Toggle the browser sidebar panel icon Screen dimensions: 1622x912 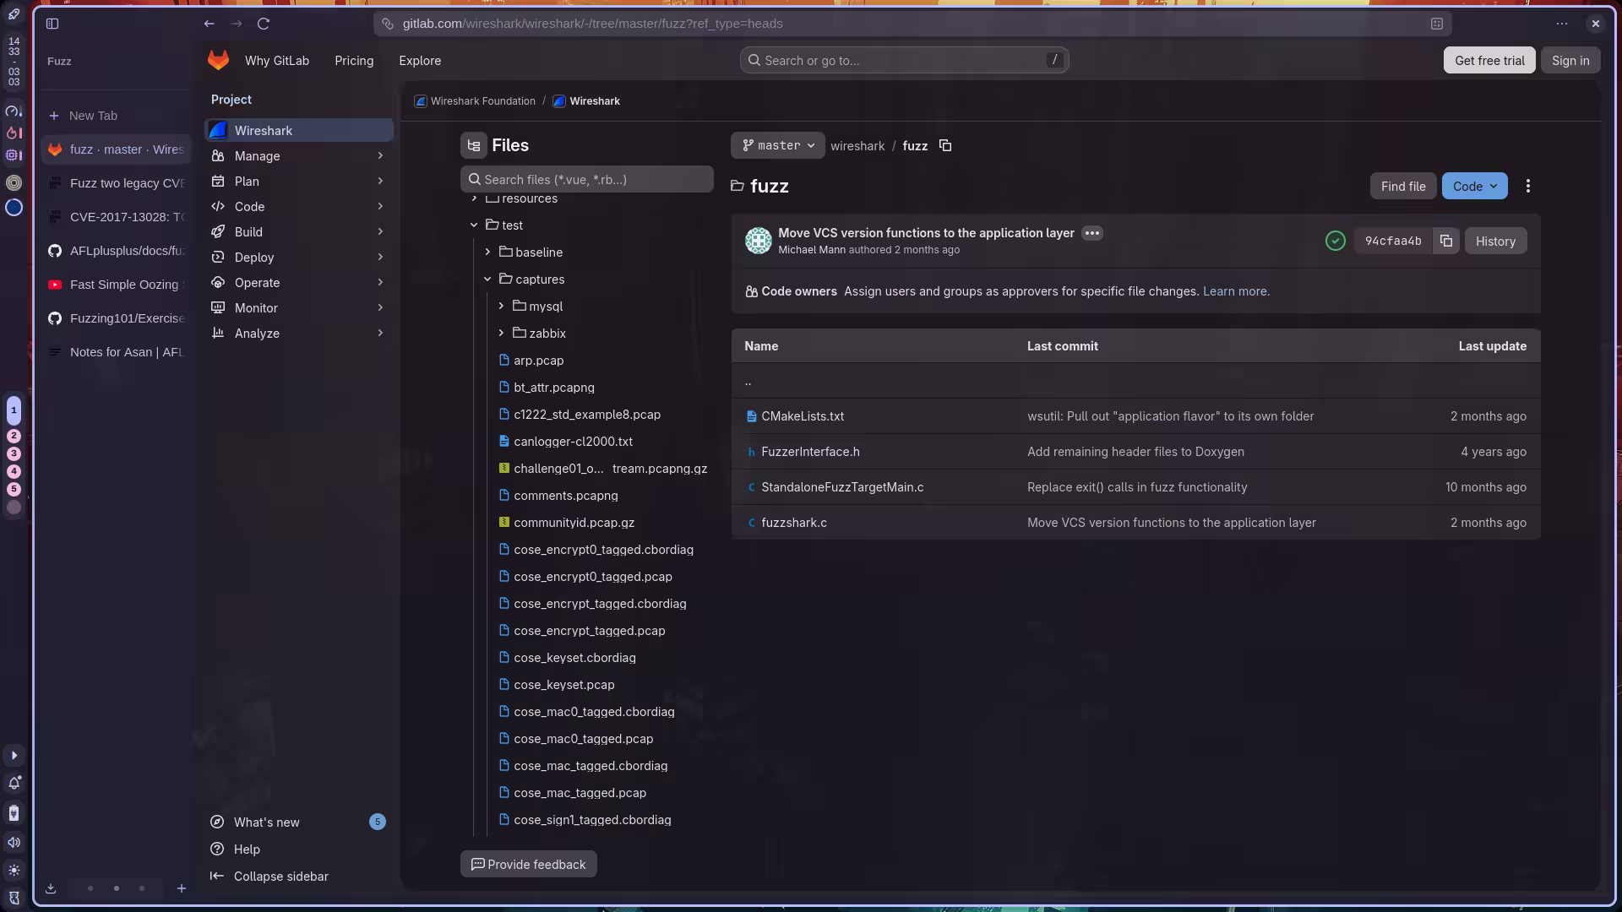point(52,24)
